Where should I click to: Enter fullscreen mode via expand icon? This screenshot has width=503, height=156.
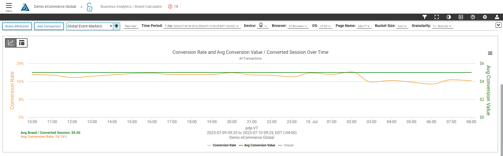coord(437,17)
